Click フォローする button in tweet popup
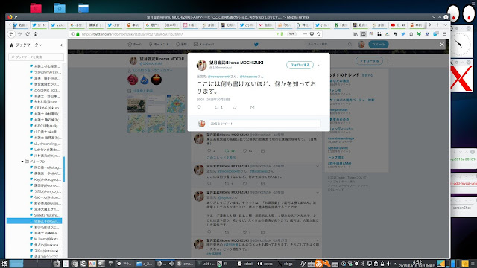 tap(300, 65)
